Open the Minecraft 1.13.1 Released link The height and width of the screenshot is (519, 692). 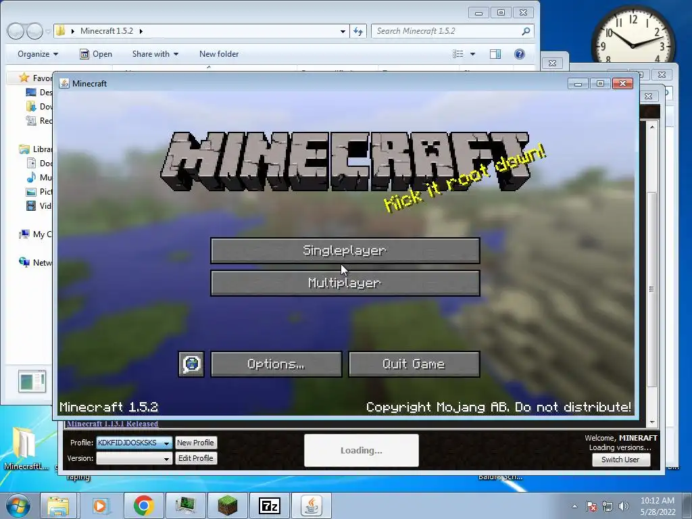tap(113, 424)
